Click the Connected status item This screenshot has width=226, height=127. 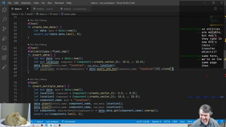(69, 121)
